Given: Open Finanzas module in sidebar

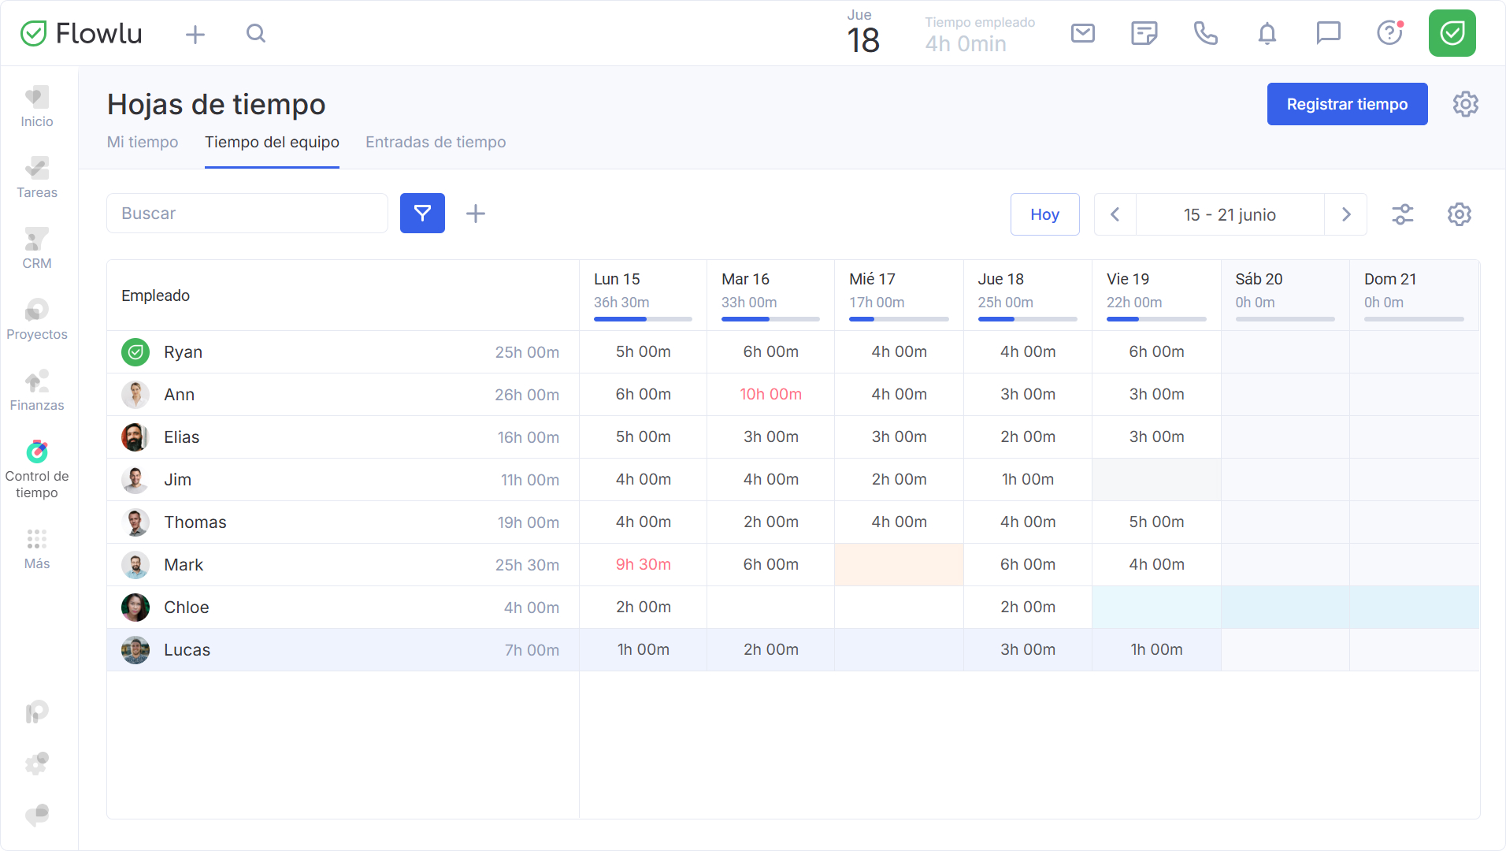Looking at the screenshot, I should (x=37, y=391).
